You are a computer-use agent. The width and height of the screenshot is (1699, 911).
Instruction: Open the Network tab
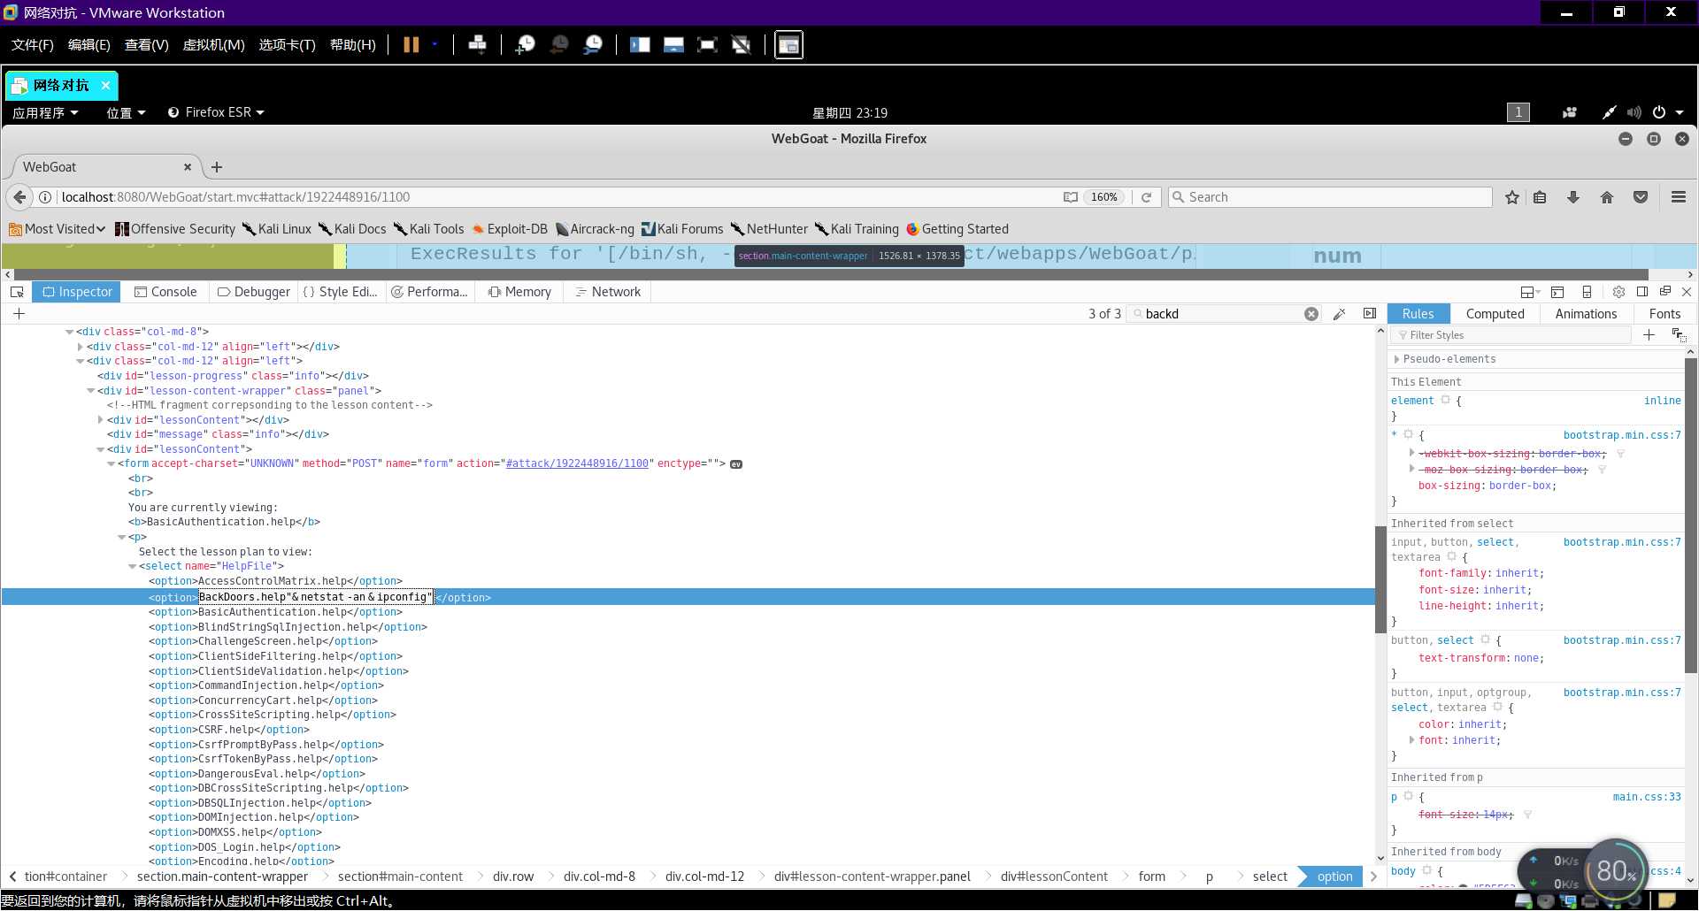(x=608, y=292)
